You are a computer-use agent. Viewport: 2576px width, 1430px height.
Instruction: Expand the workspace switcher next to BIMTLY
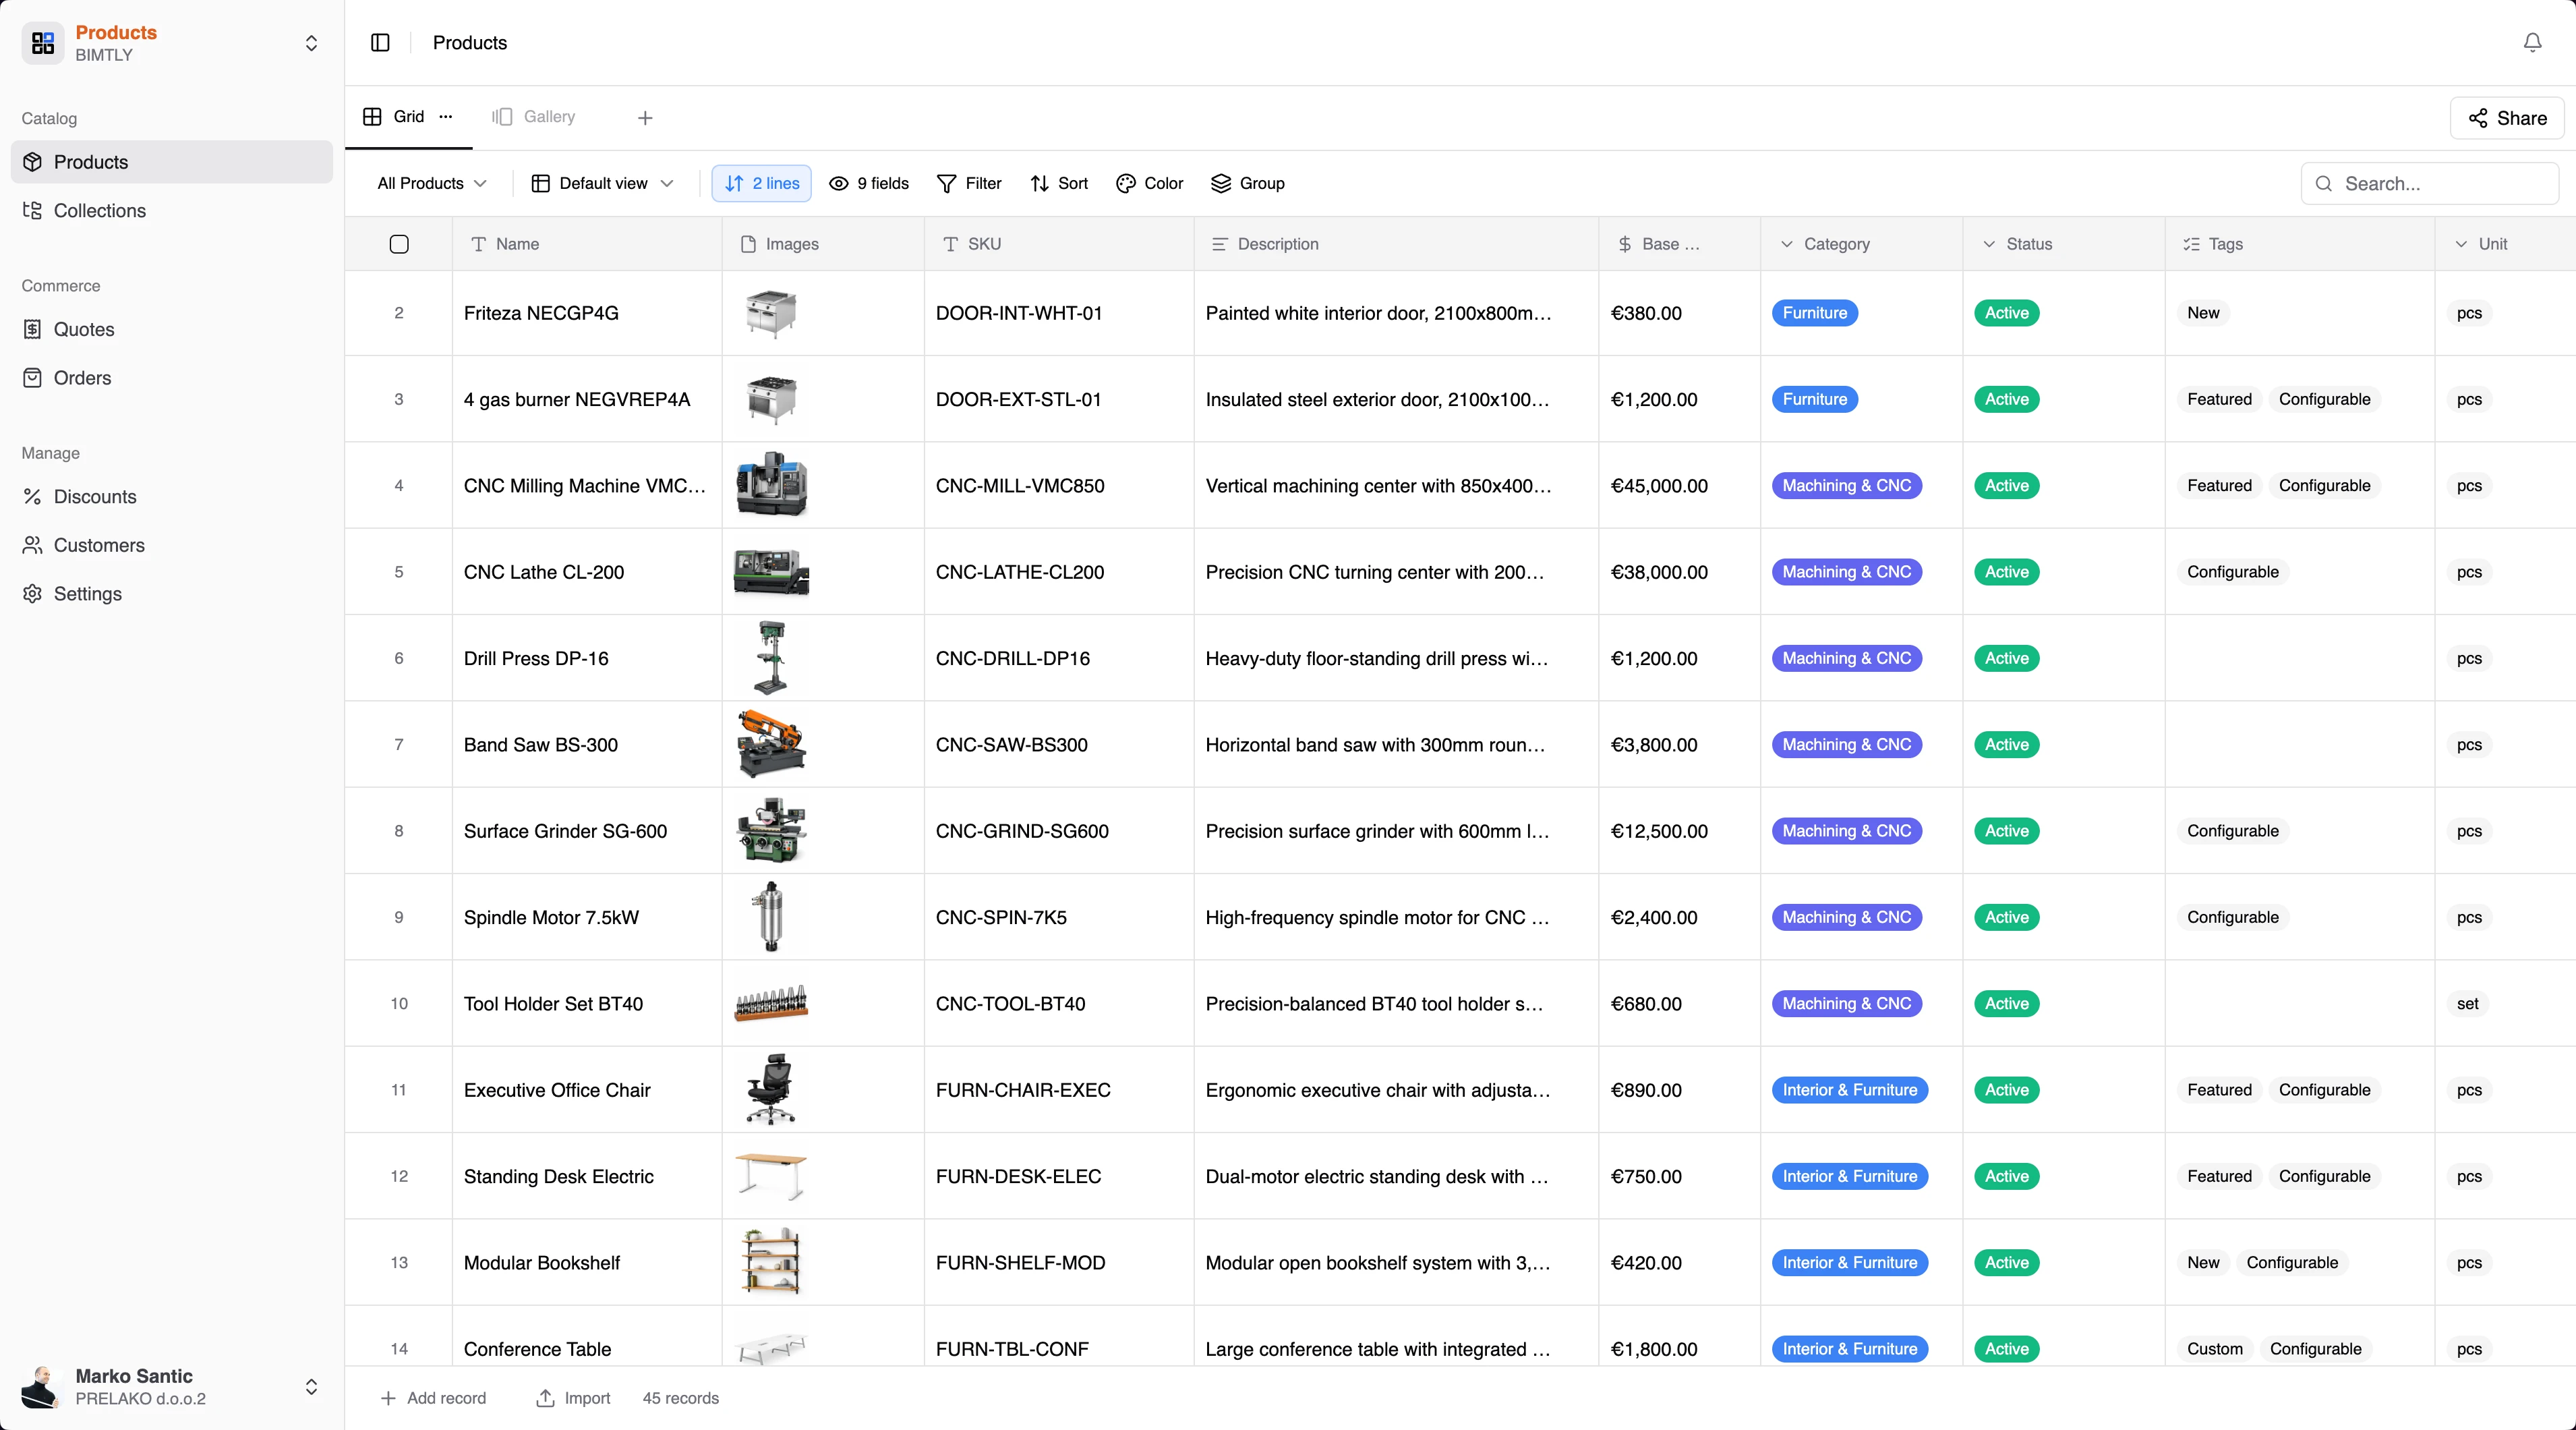coord(311,43)
